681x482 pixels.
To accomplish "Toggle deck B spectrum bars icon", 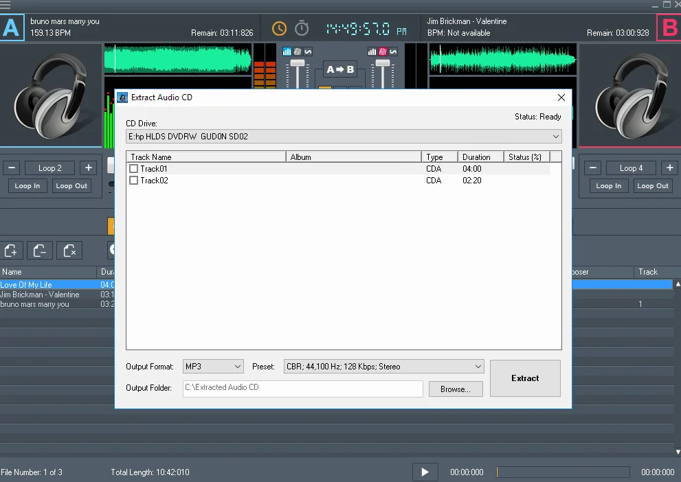I will [372, 51].
